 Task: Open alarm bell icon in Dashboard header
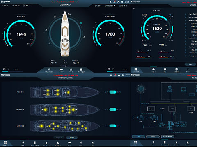[115, 2]
